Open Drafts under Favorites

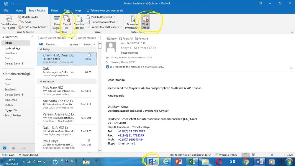point(8,58)
